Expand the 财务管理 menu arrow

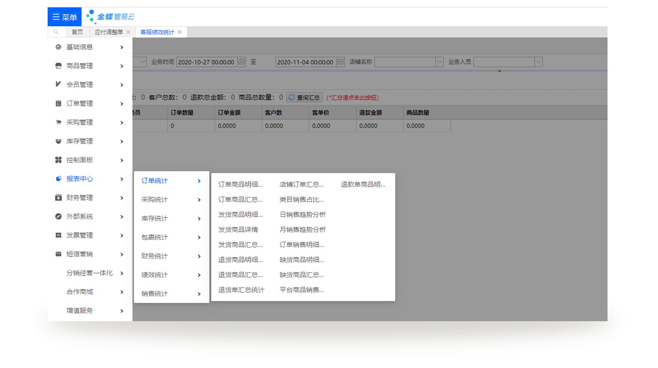pyautogui.click(x=122, y=198)
